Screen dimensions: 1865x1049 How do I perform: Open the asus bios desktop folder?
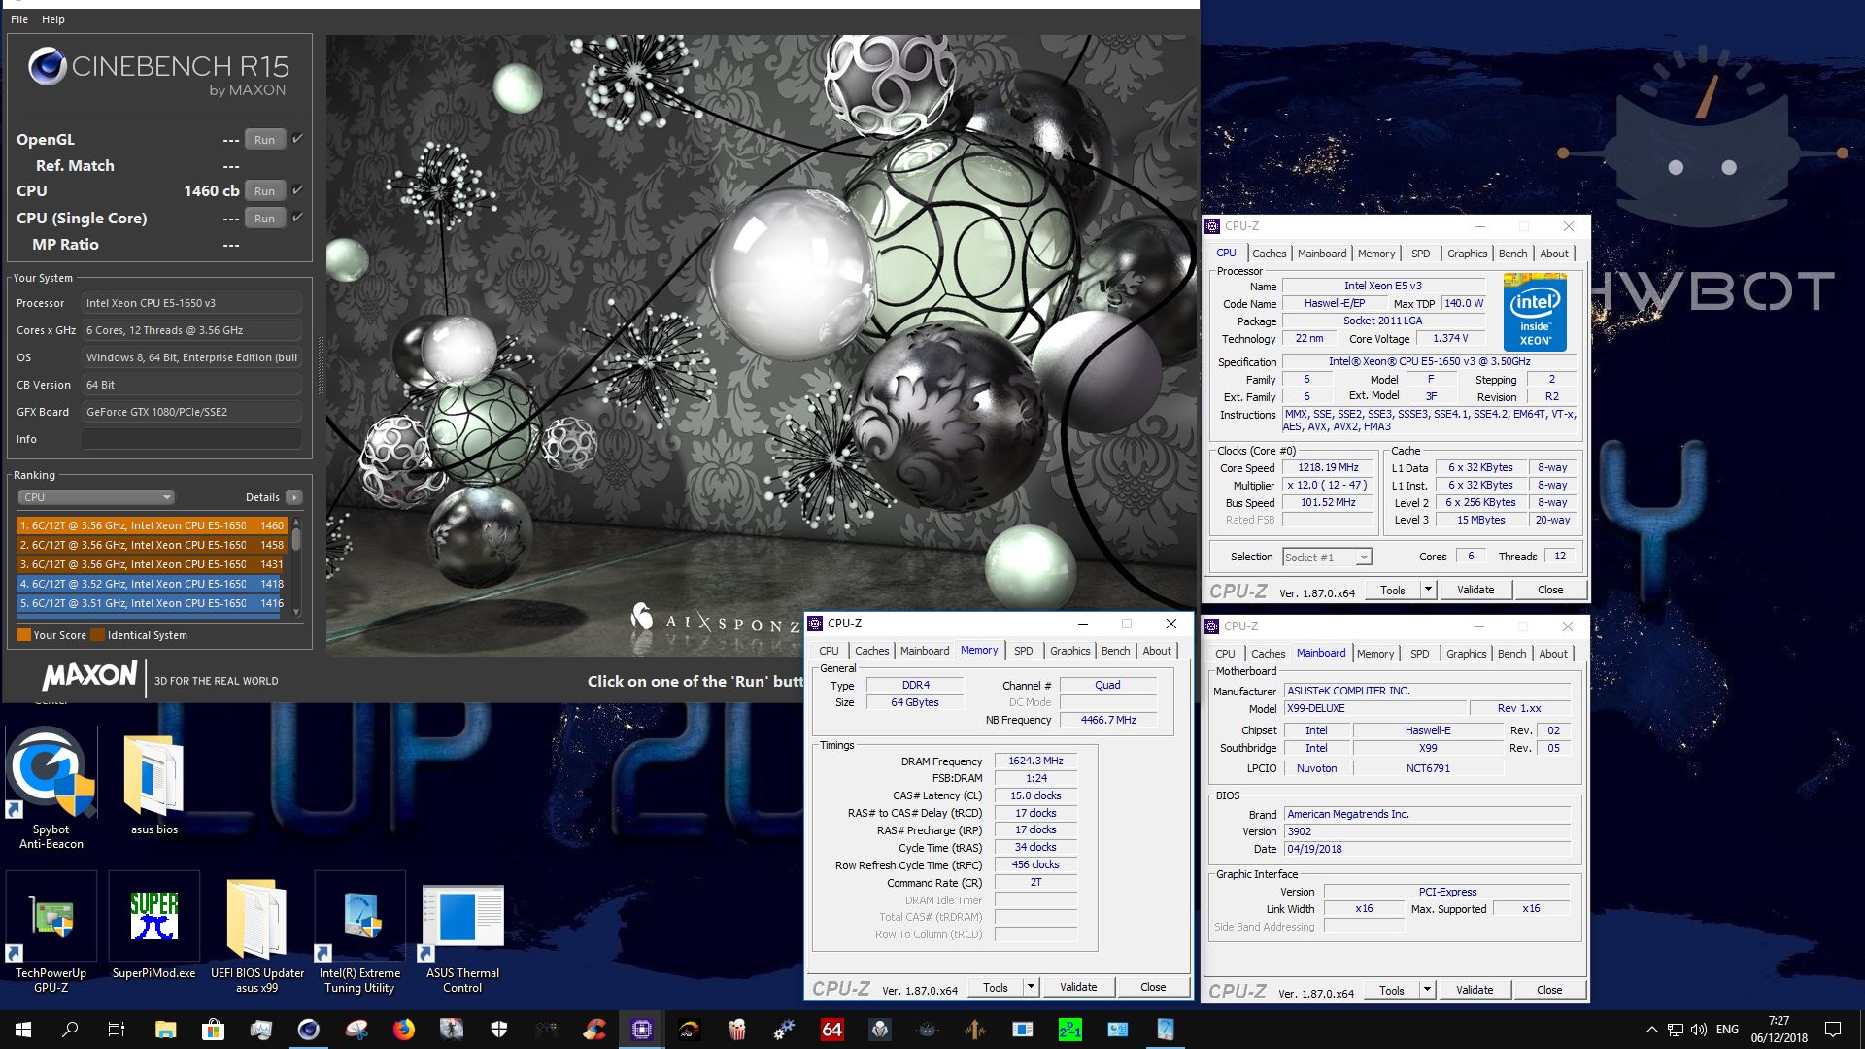coord(153,785)
